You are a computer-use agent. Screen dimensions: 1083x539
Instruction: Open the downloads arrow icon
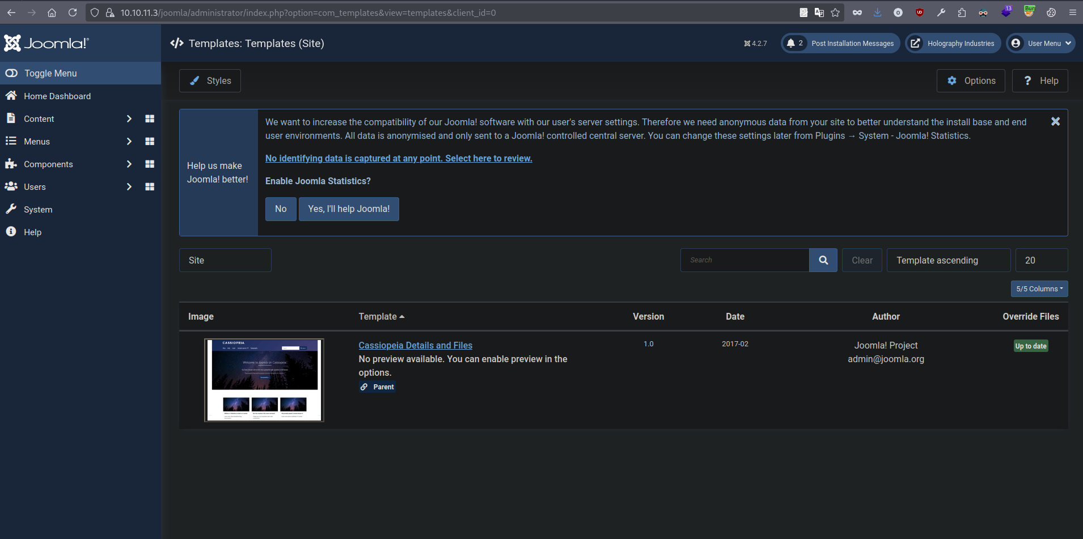[877, 12]
